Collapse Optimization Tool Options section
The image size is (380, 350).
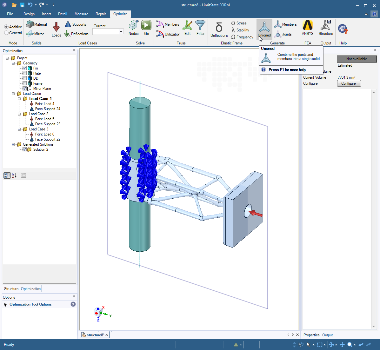coord(73,304)
